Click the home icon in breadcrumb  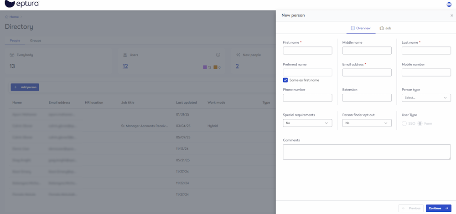click(x=7, y=17)
